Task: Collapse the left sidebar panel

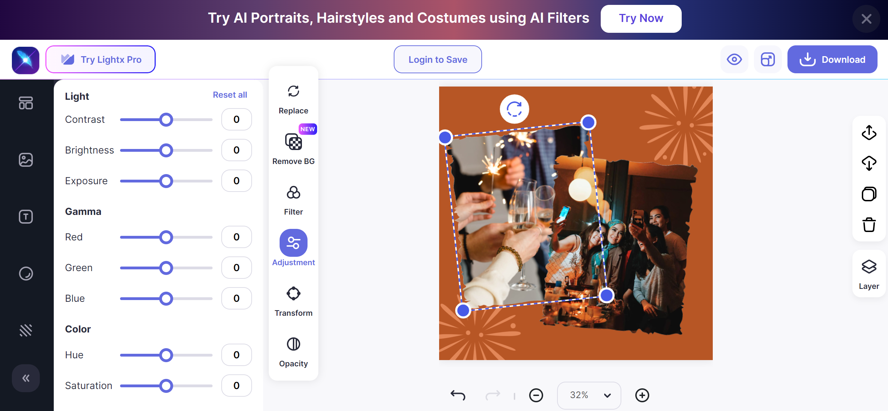Action: 26,378
